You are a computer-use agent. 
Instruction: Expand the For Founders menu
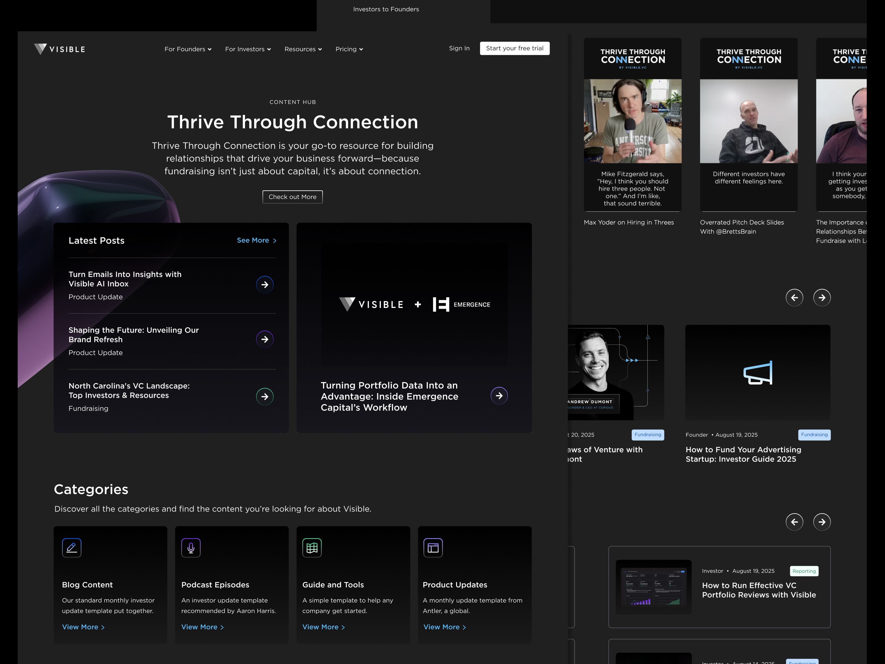click(x=188, y=49)
